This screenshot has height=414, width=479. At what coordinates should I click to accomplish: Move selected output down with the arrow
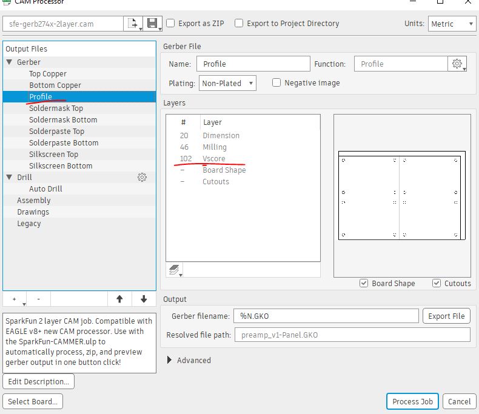coord(144,299)
